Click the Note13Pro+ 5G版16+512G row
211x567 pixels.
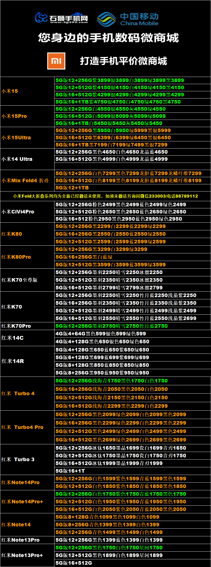pos(132,563)
